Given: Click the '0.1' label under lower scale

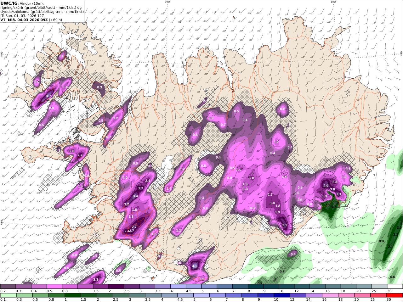Looking at the screenshot, I should 3,300.
